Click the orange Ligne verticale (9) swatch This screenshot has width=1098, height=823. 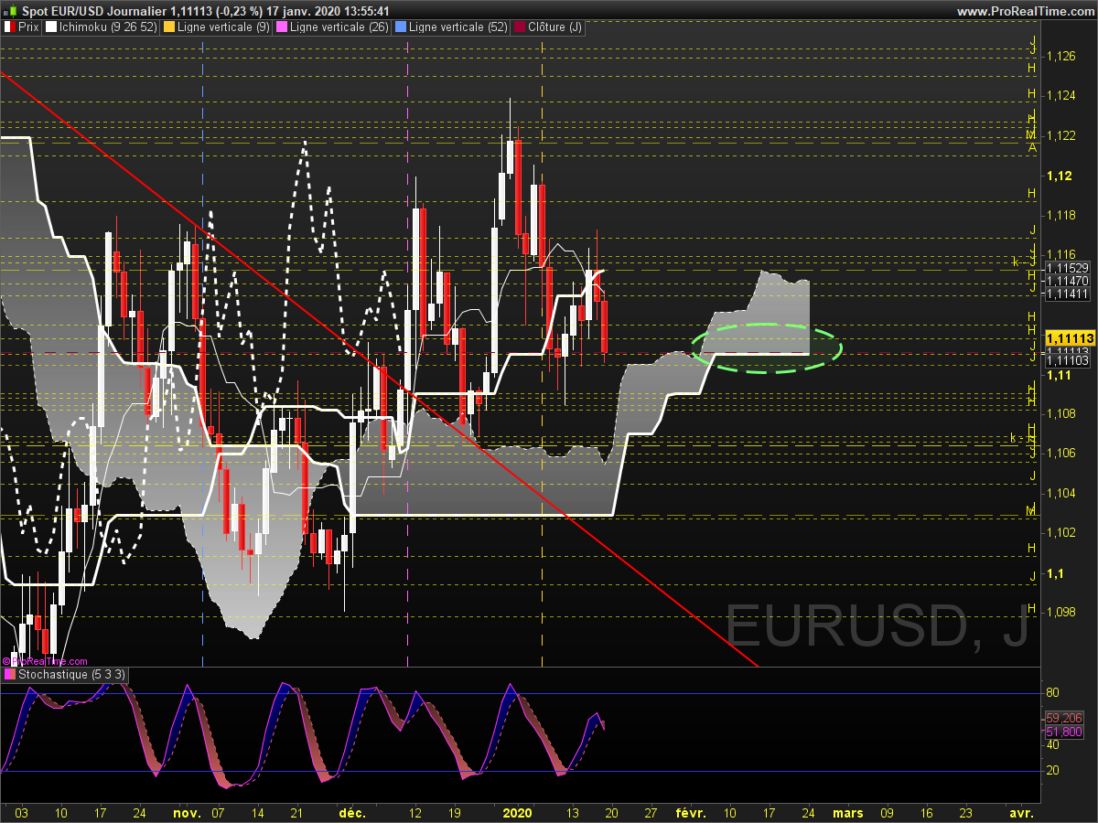(169, 27)
